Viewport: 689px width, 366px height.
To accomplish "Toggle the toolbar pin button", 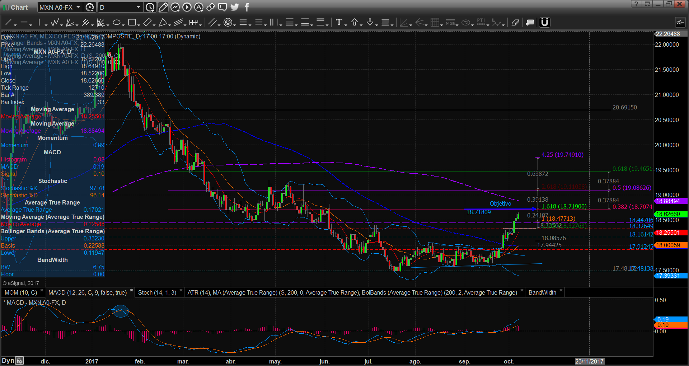I will [680, 22].
